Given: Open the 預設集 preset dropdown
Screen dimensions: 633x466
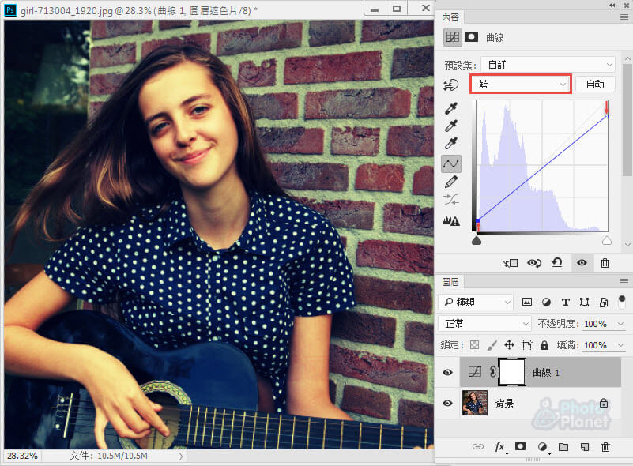Looking at the screenshot, I should 548,65.
